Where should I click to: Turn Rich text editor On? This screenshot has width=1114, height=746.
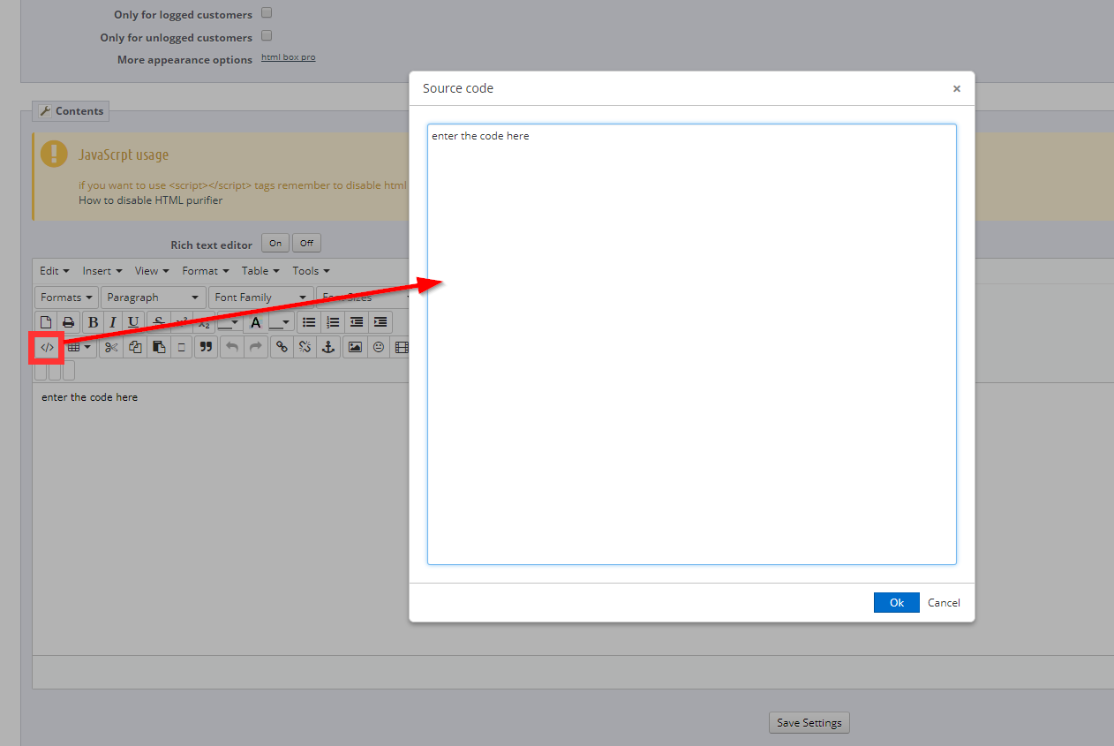(x=275, y=243)
